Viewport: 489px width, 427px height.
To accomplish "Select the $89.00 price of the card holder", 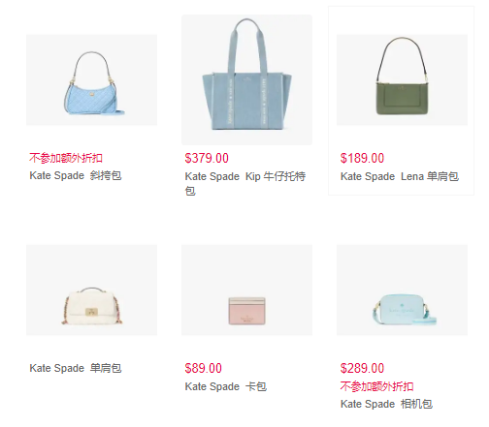I will click(204, 368).
